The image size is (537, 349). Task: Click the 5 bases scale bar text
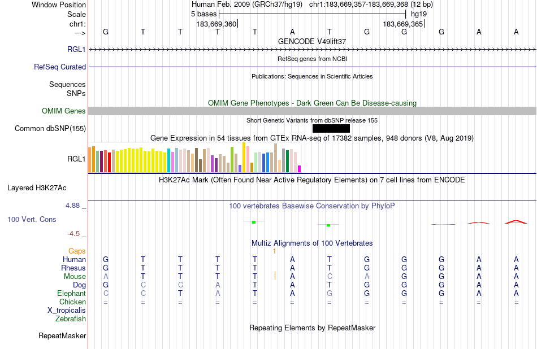(203, 14)
